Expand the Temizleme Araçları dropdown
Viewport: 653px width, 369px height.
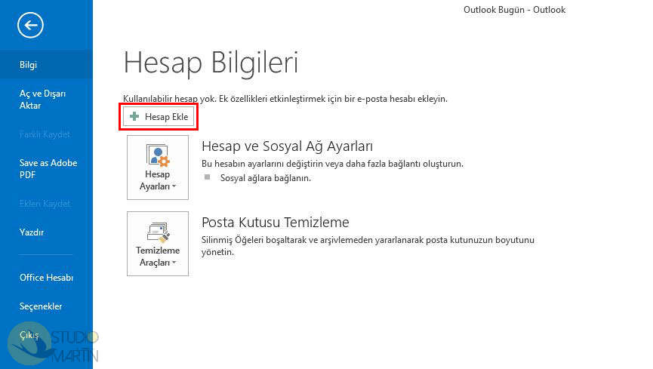158,244
